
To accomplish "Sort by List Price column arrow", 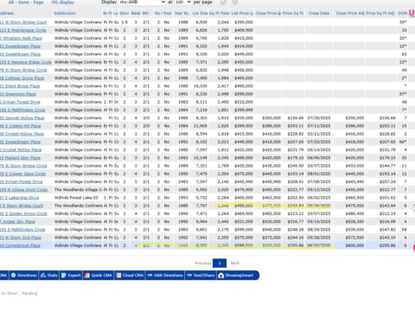I will click(x=252, y=13).
